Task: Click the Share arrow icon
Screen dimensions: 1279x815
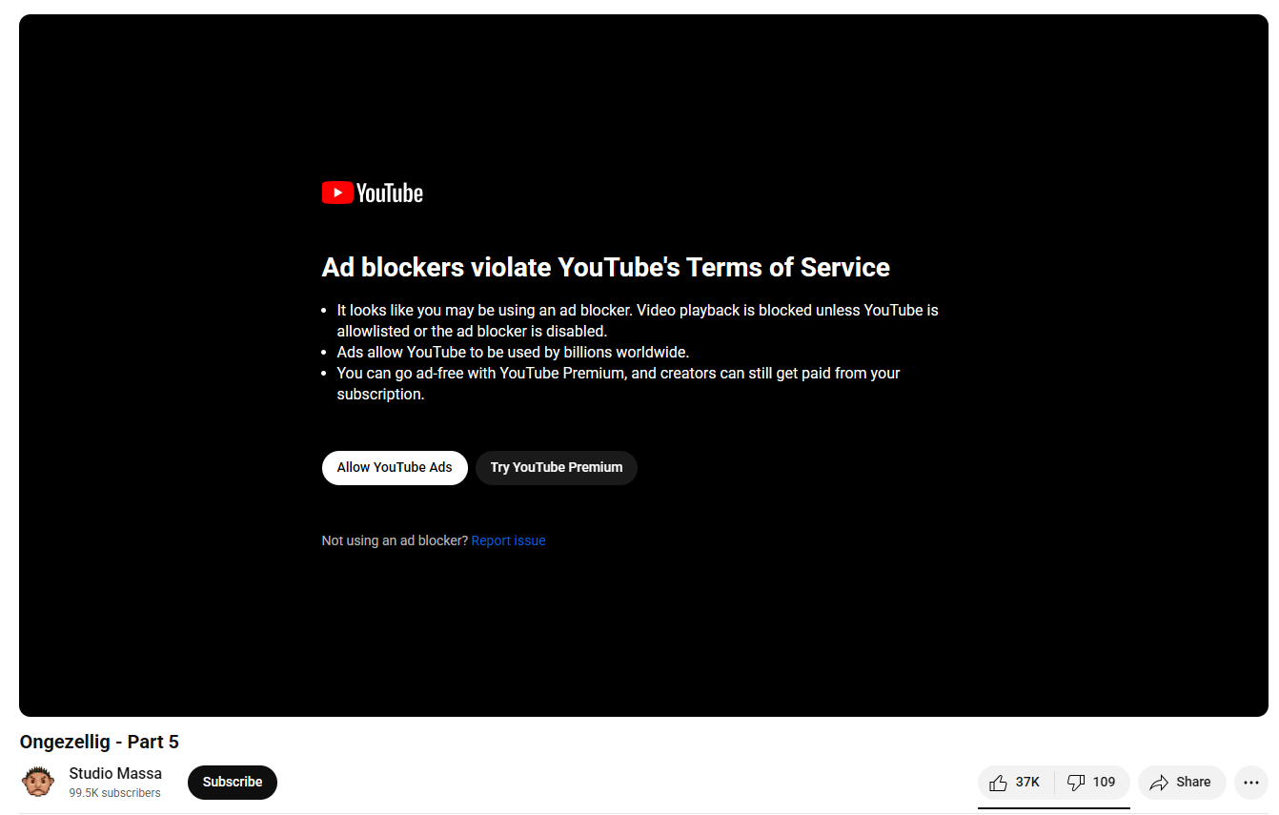Action: pyautogui.click(x=1159, y=783)
